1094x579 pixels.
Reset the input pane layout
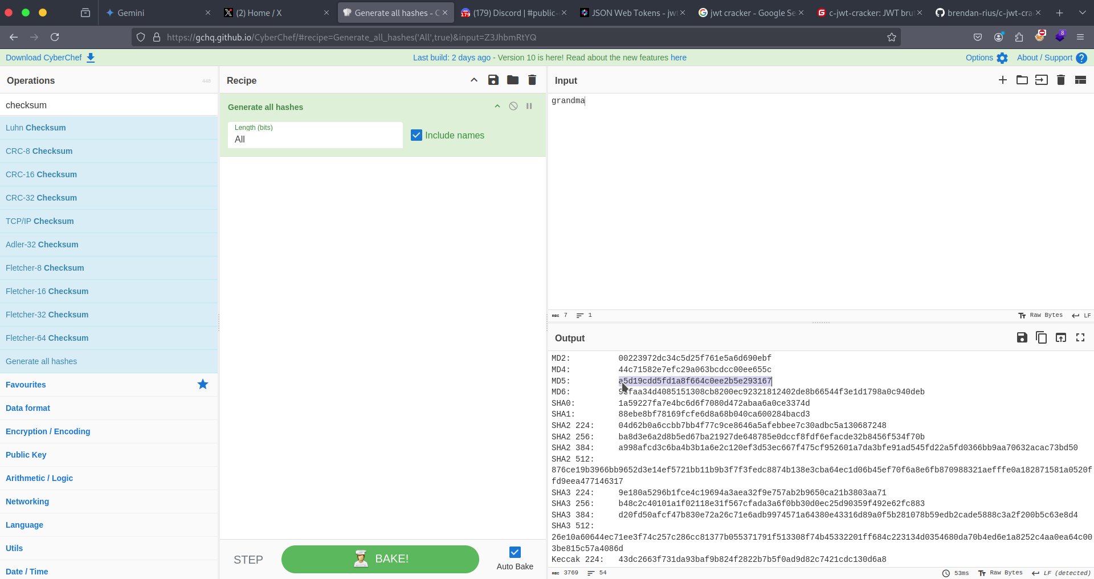[1080, 80]
